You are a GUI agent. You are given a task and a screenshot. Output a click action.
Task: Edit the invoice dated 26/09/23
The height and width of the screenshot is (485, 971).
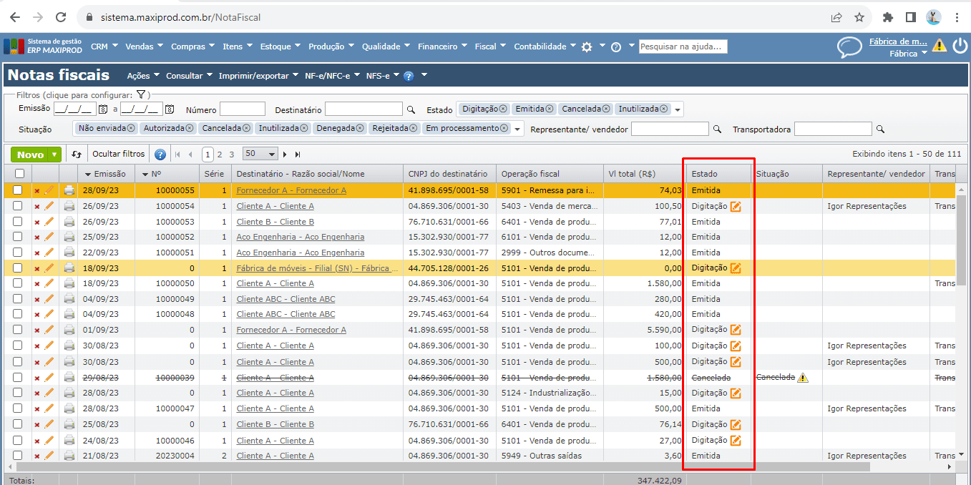[49, 206]
